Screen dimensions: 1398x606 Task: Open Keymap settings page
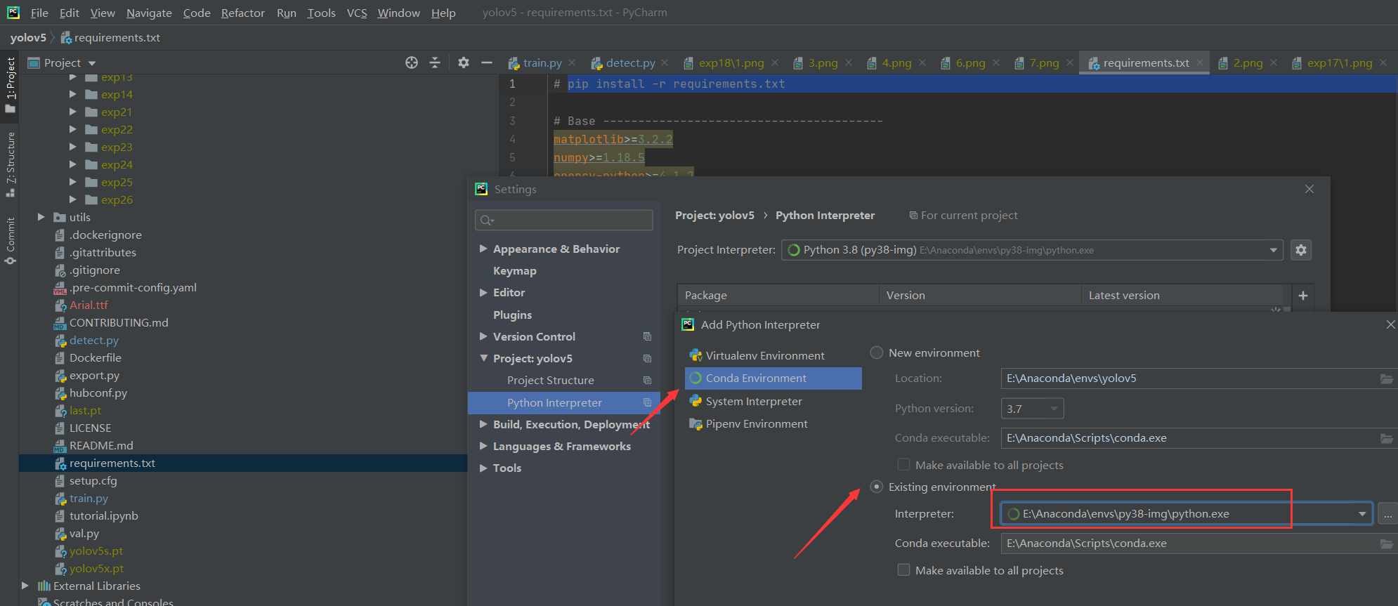coord(514,271)
